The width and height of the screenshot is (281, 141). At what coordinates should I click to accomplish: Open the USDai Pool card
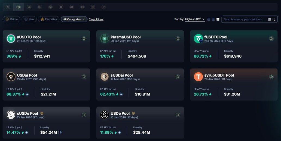(x=46, y=84)
